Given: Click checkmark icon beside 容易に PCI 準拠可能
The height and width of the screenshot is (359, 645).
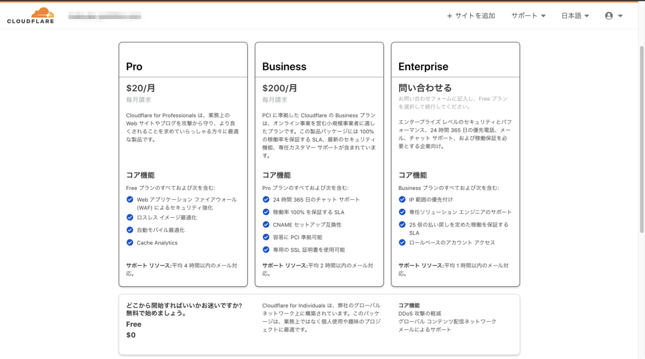Looking at the screenshot, I should click(x=266, y=237).
